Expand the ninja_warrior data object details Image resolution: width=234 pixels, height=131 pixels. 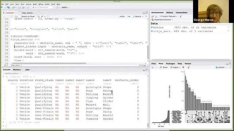pyautogui.click(x=152, y=31)
